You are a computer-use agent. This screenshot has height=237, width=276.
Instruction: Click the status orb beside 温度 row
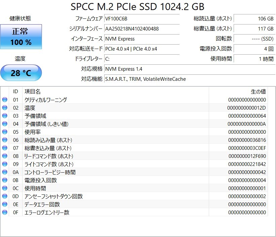coord(5,108)
